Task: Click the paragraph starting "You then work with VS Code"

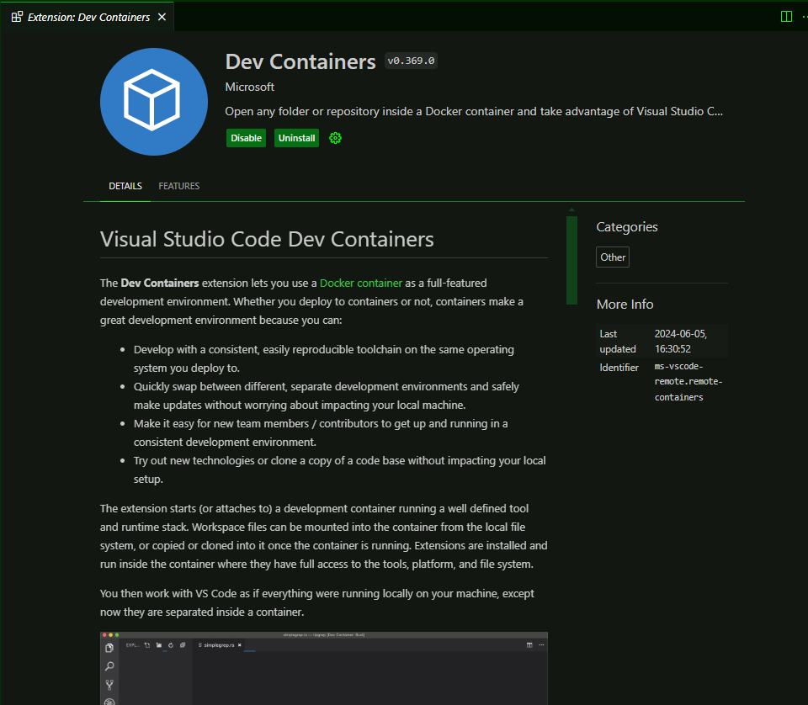Action: (317, 602)
